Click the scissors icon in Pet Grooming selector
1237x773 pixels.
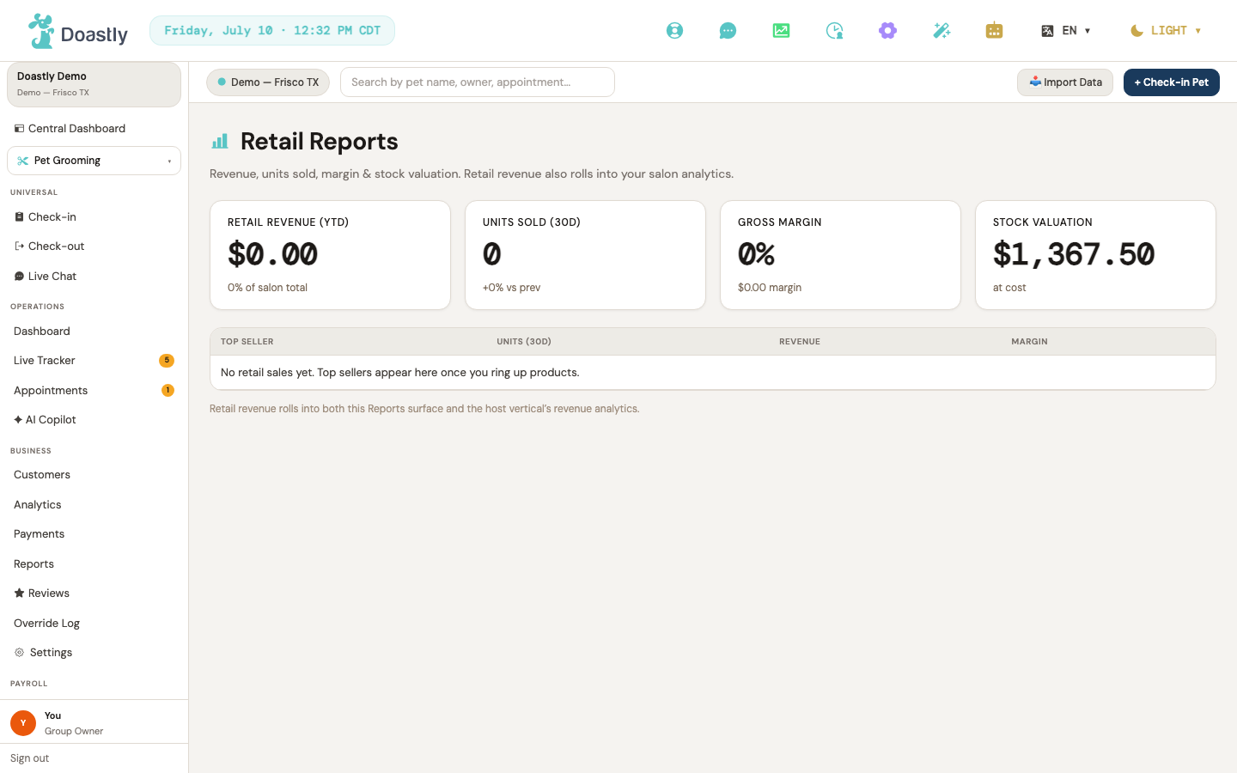23,161
